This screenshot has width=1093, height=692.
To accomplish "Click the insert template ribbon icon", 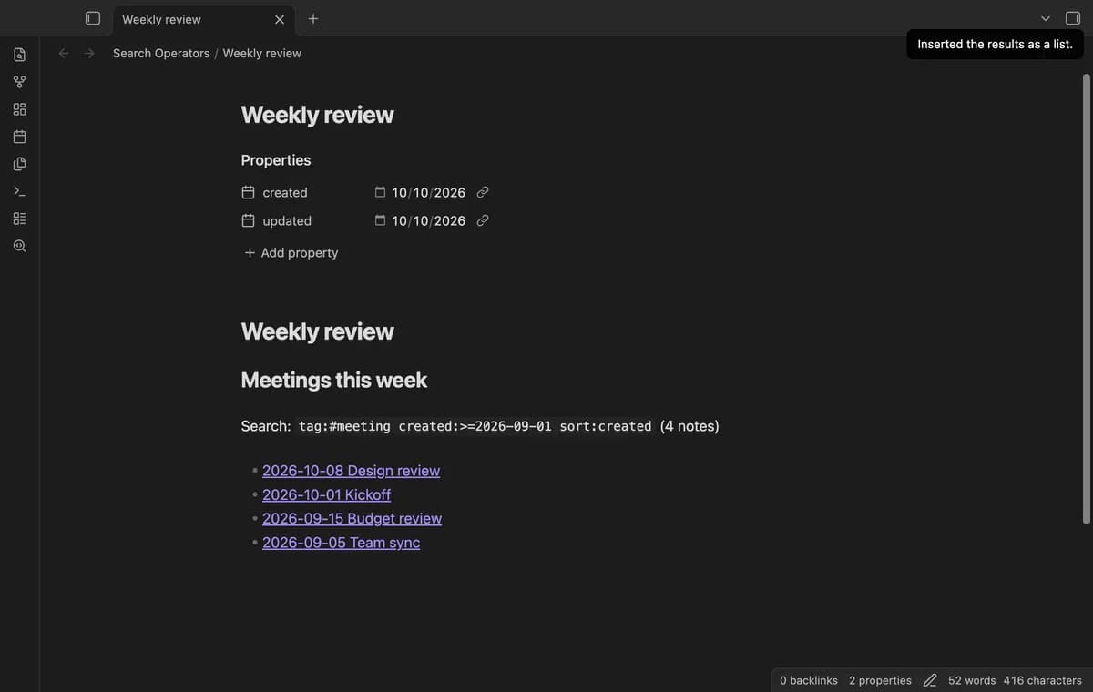I will tap(19, 164).
